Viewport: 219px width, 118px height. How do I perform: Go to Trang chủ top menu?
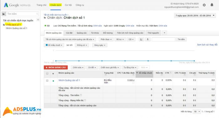tap(41, 5)
